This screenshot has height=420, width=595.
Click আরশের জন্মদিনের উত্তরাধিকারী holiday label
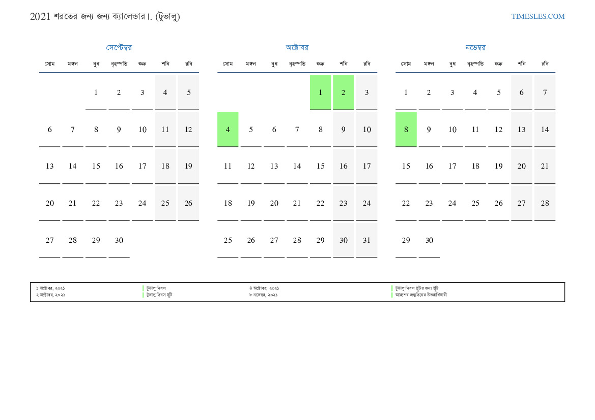421,295
